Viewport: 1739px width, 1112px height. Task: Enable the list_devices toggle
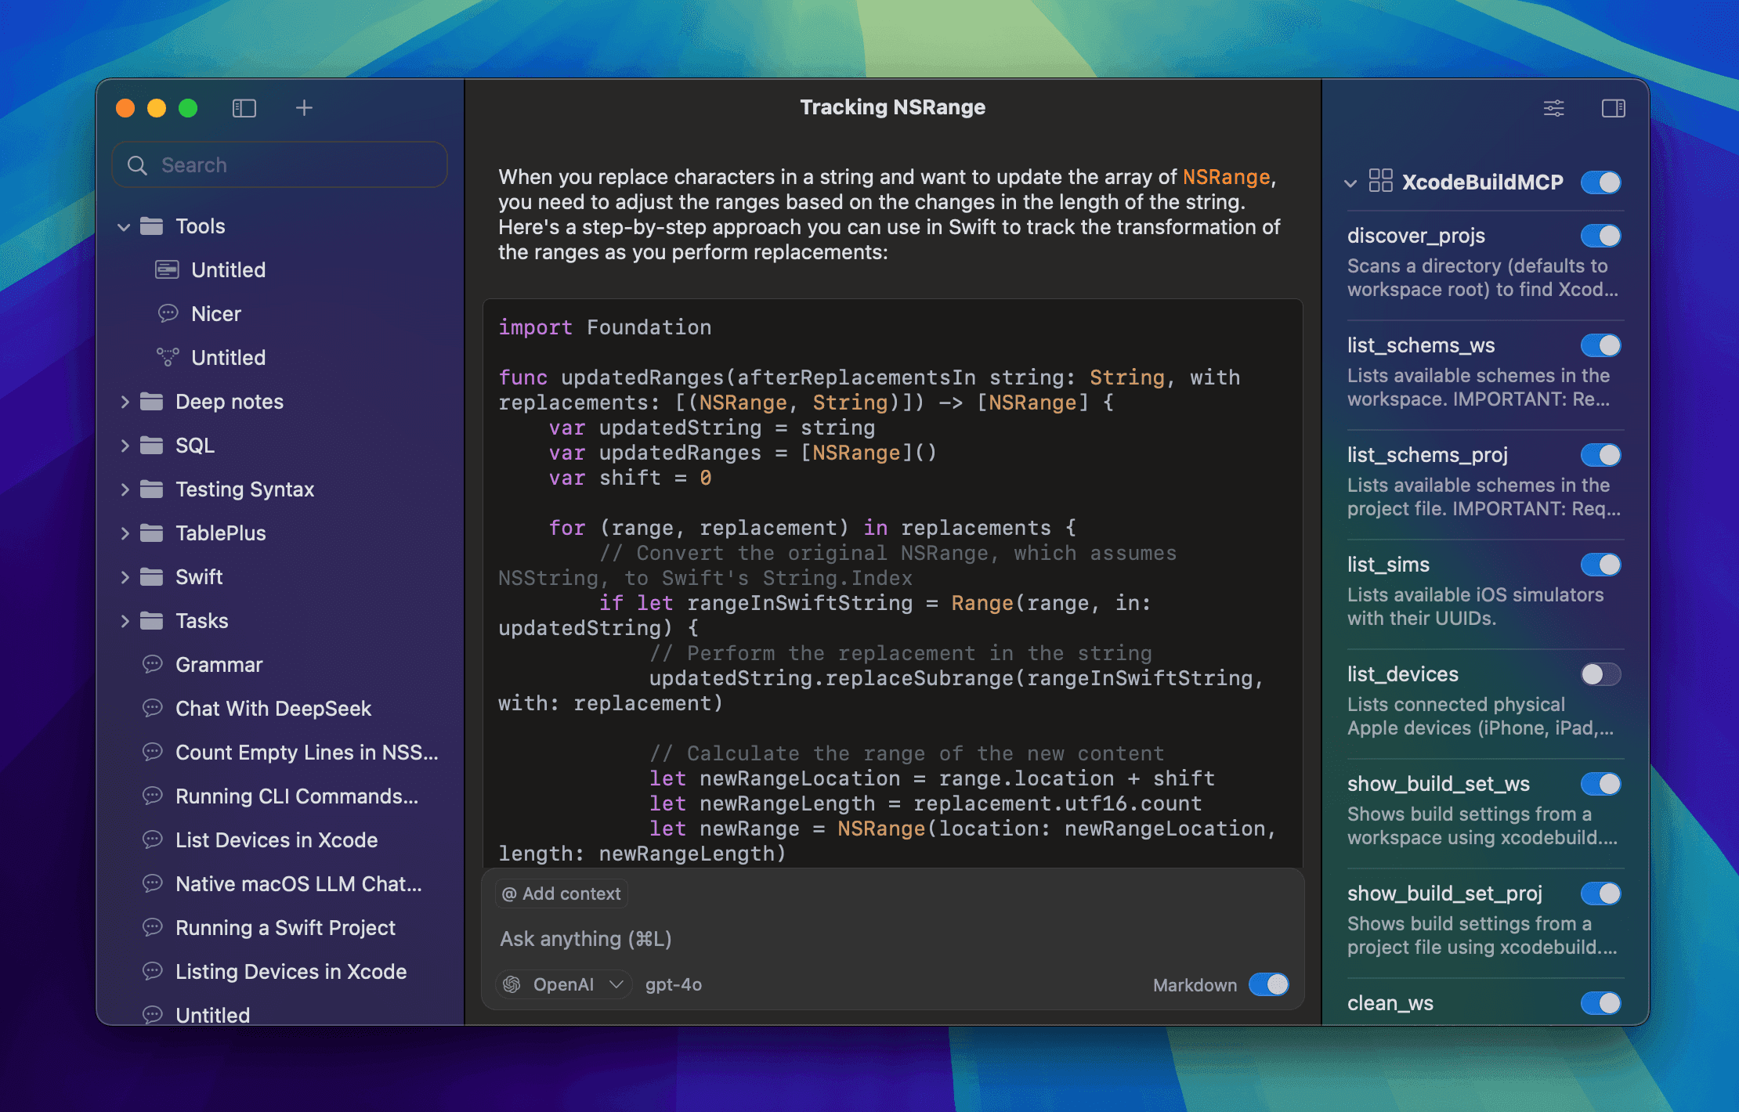click(x=1600, y=674)
